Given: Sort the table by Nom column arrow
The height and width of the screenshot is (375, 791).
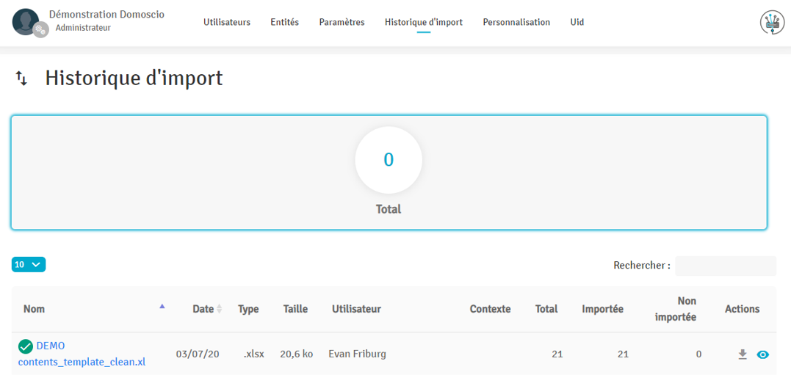Looking at the screenshot, I should [162, 307].
